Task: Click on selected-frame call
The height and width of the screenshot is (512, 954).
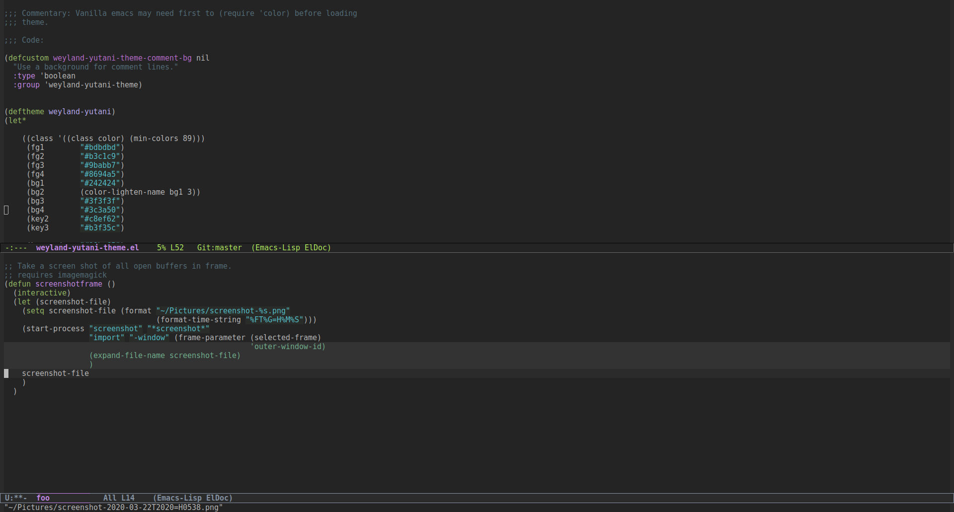Action: [x=286, y=337]
